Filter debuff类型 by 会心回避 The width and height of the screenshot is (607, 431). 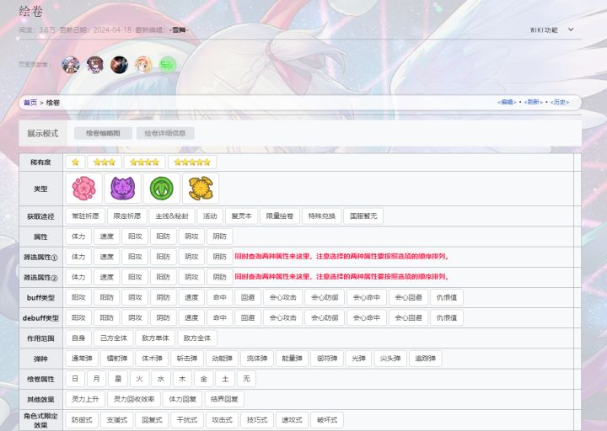(x=408, y=317)
